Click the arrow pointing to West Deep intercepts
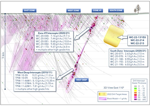The height and width of the screenshot is (112, 150). coord(65,74)
